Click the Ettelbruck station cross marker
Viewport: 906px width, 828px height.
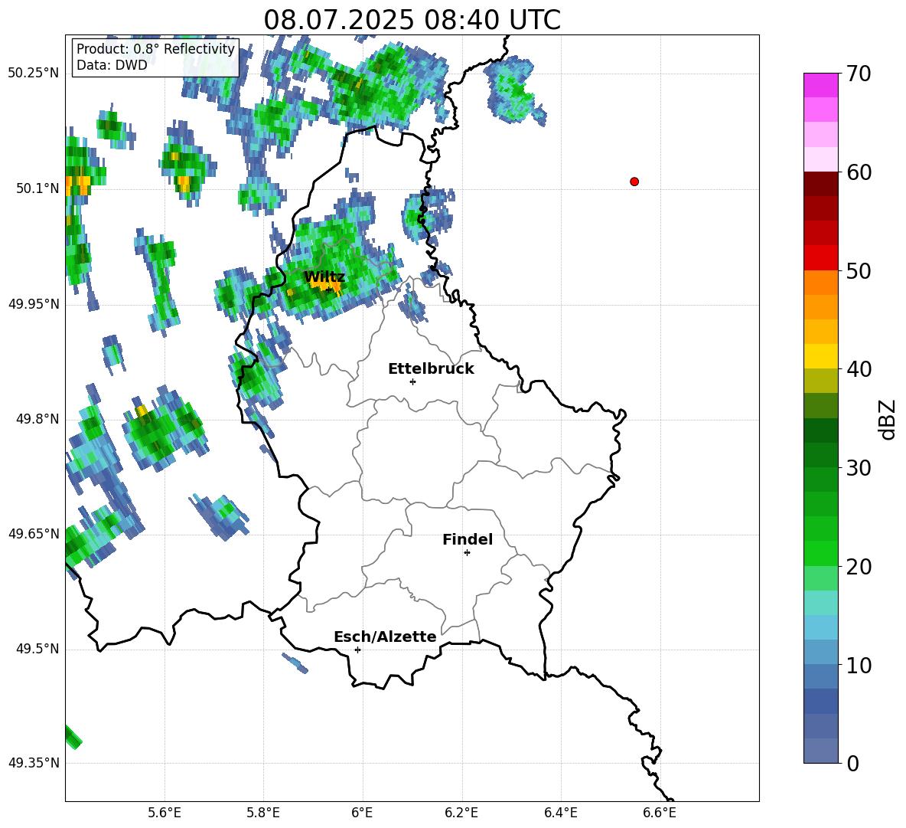pyautogui.click(x=412, y=381)
